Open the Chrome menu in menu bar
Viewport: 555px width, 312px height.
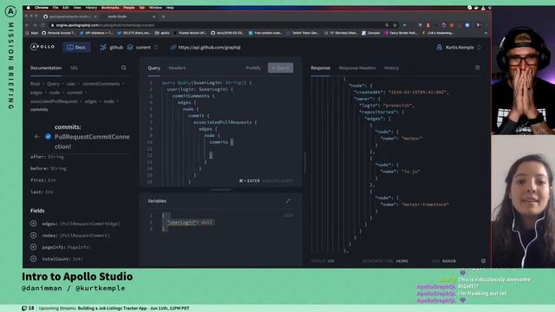[x=42, y=8]
